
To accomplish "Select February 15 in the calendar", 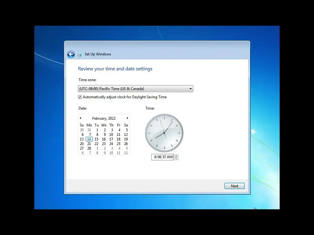I will [97, 139].
